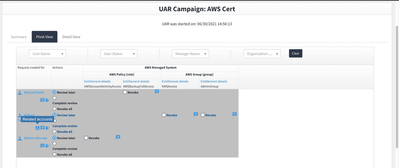This screenshot has width=399, height=168.
Task: Open comment icon in Michael Smith's row
Action: point(42,100)
